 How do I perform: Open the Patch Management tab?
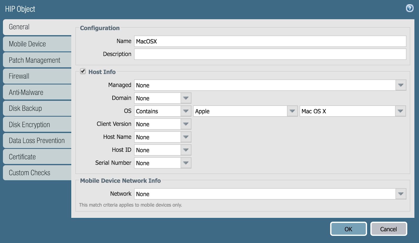pos(37,60)
